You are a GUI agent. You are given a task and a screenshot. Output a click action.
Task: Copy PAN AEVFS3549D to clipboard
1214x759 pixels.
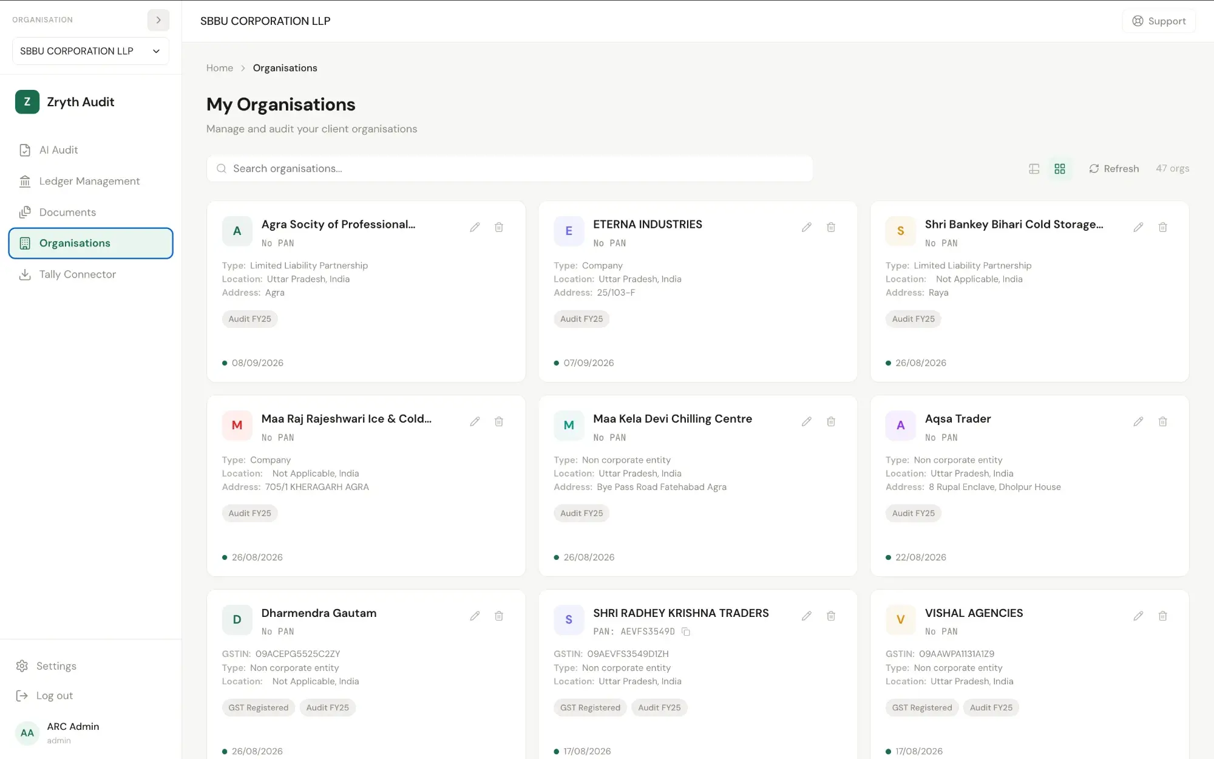tap(686, 631)
